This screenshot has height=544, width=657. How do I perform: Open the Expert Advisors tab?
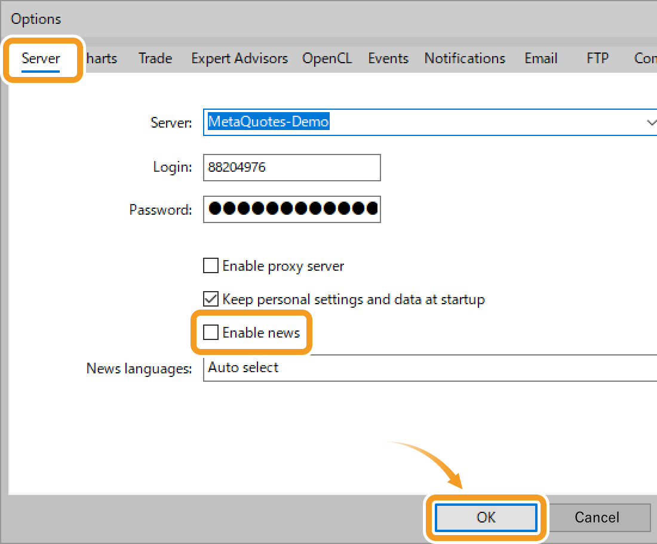point(240,58)
